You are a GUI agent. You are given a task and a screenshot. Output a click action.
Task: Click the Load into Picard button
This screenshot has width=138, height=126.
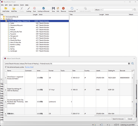pyautogui.click(x=105, y=119)
